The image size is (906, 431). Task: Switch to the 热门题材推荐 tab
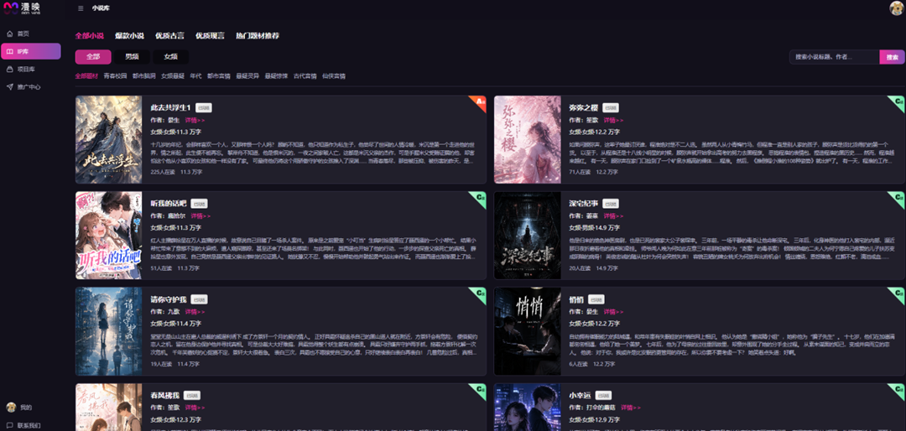pyautogui.click(x=258, y=36)
